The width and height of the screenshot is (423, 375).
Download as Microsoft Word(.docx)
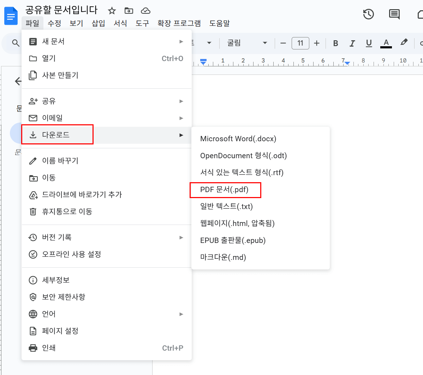[261, 139]
